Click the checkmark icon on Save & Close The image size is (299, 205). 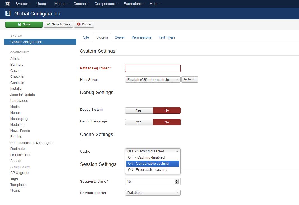pos(49,24)
